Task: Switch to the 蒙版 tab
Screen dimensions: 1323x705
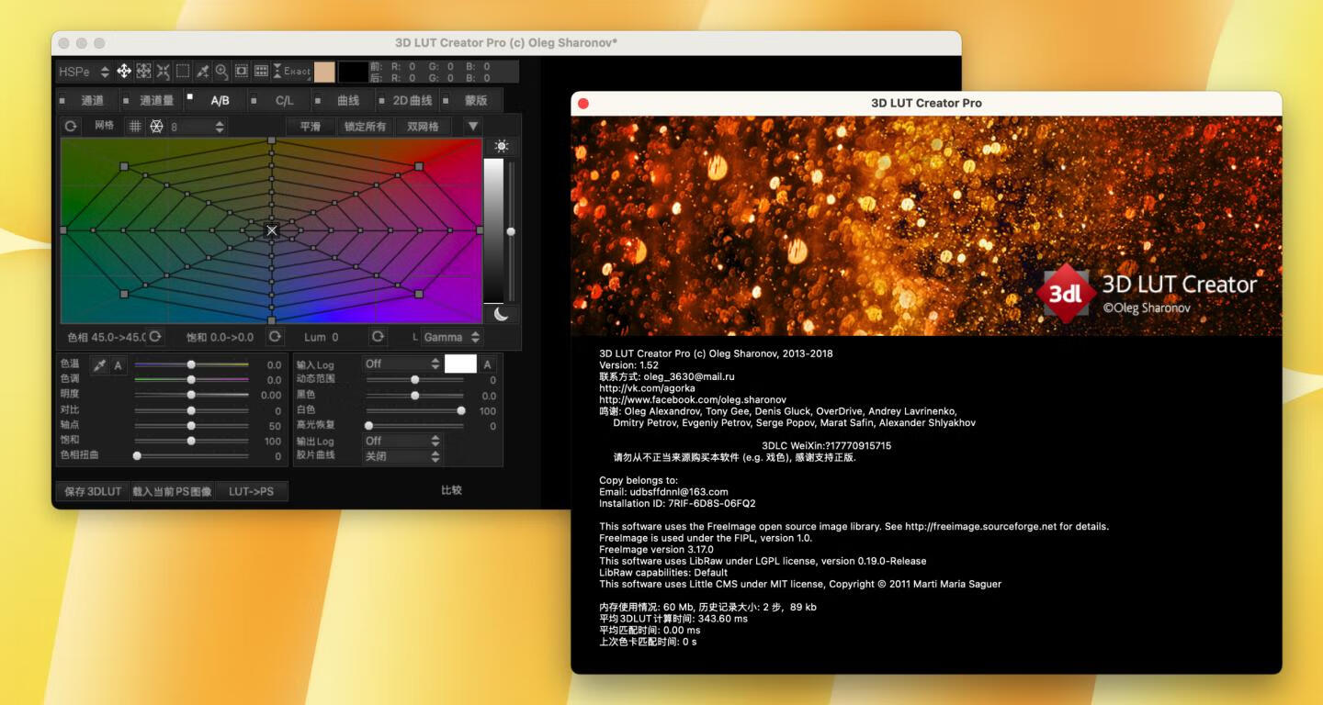Action: 476,100
